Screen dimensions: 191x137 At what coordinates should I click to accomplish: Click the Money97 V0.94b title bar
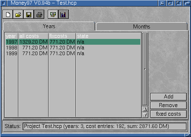point(82,3)
